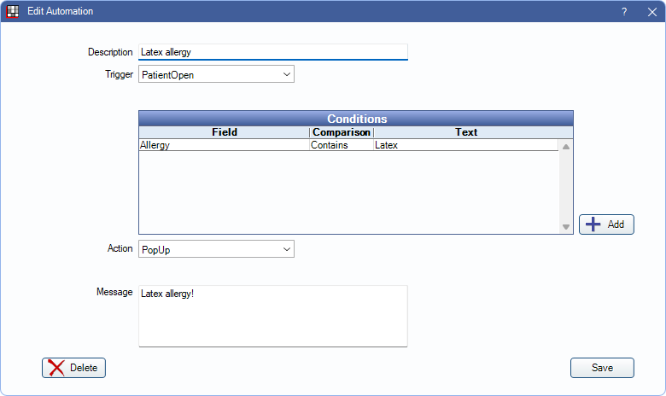The width and height of the screenshot is (666, 396).
Task: Click the help question mark icon
Action: tap(624, 12)
